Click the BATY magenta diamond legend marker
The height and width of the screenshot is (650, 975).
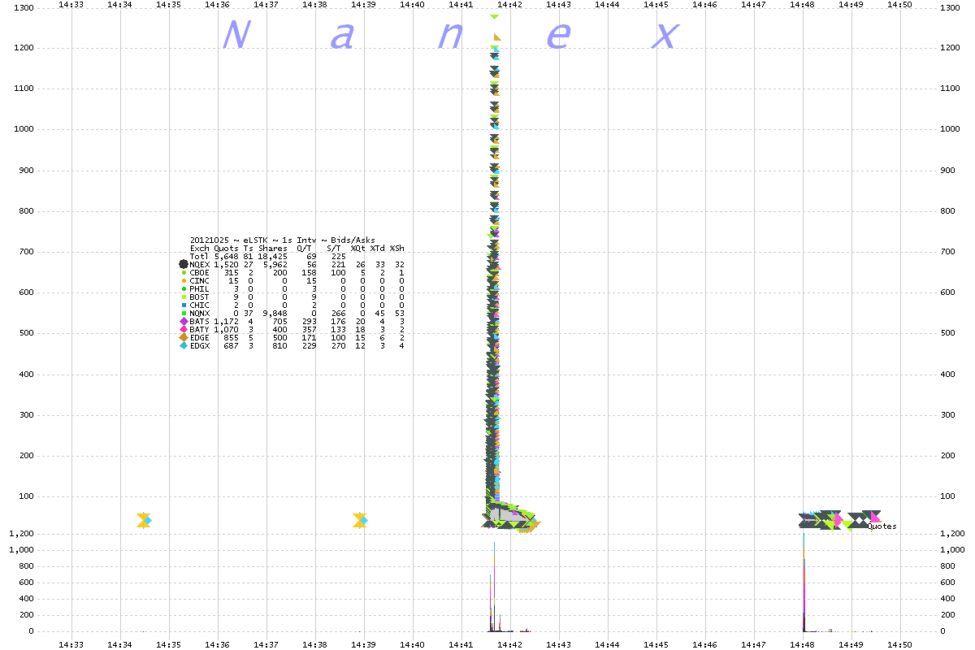click(x=184, y=329)
